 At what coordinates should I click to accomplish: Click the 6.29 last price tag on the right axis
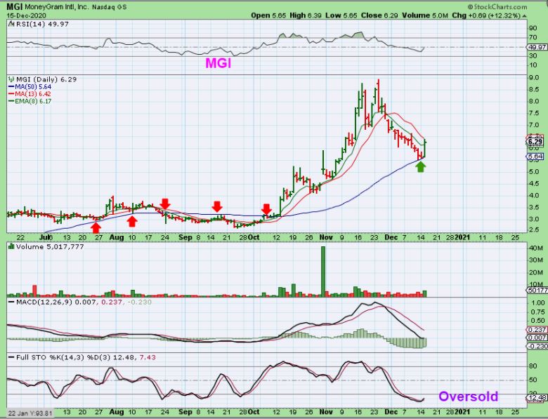coord(535,142)
